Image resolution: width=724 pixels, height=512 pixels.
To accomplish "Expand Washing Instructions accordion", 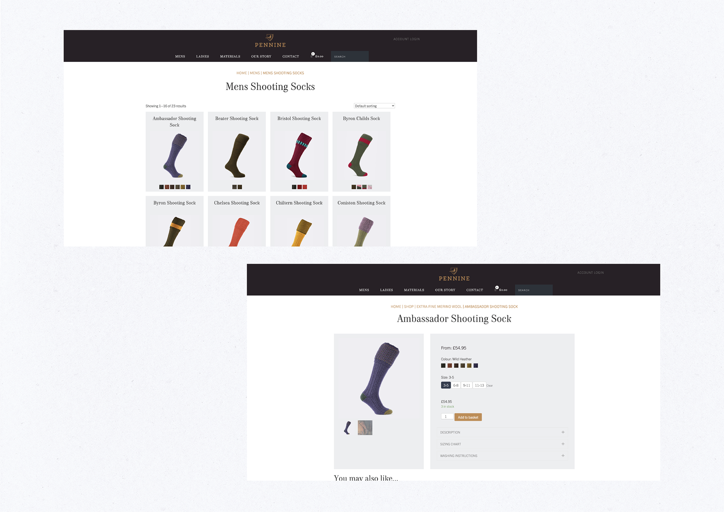I will [x=502, y=456].
